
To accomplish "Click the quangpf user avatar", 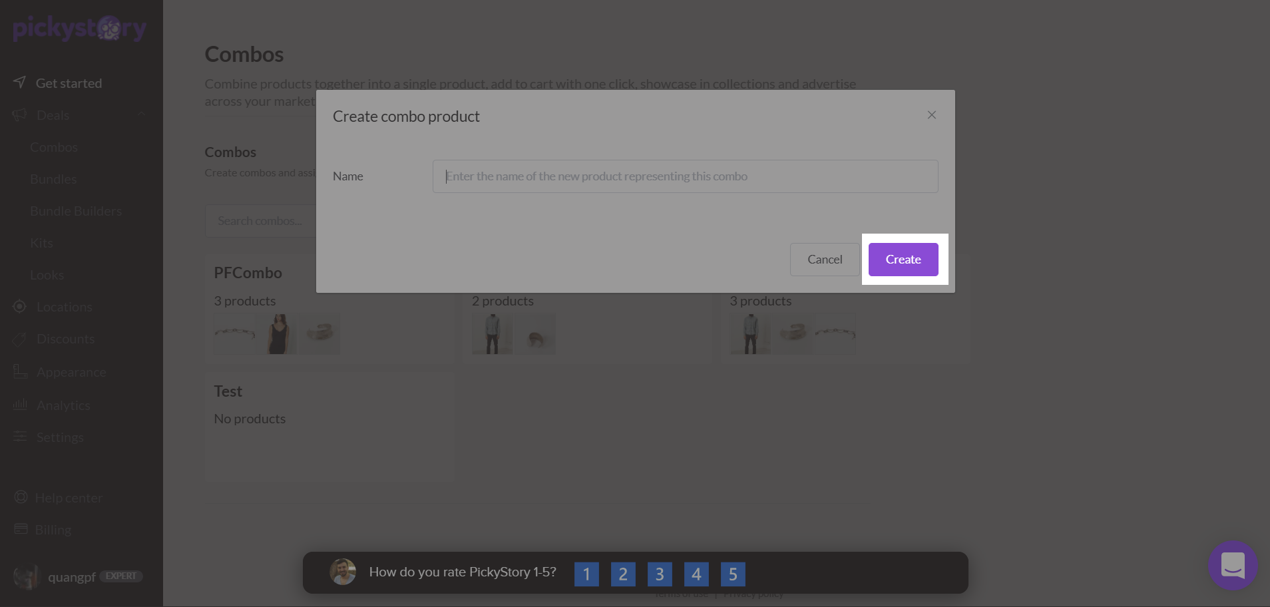I will [27, 576].
